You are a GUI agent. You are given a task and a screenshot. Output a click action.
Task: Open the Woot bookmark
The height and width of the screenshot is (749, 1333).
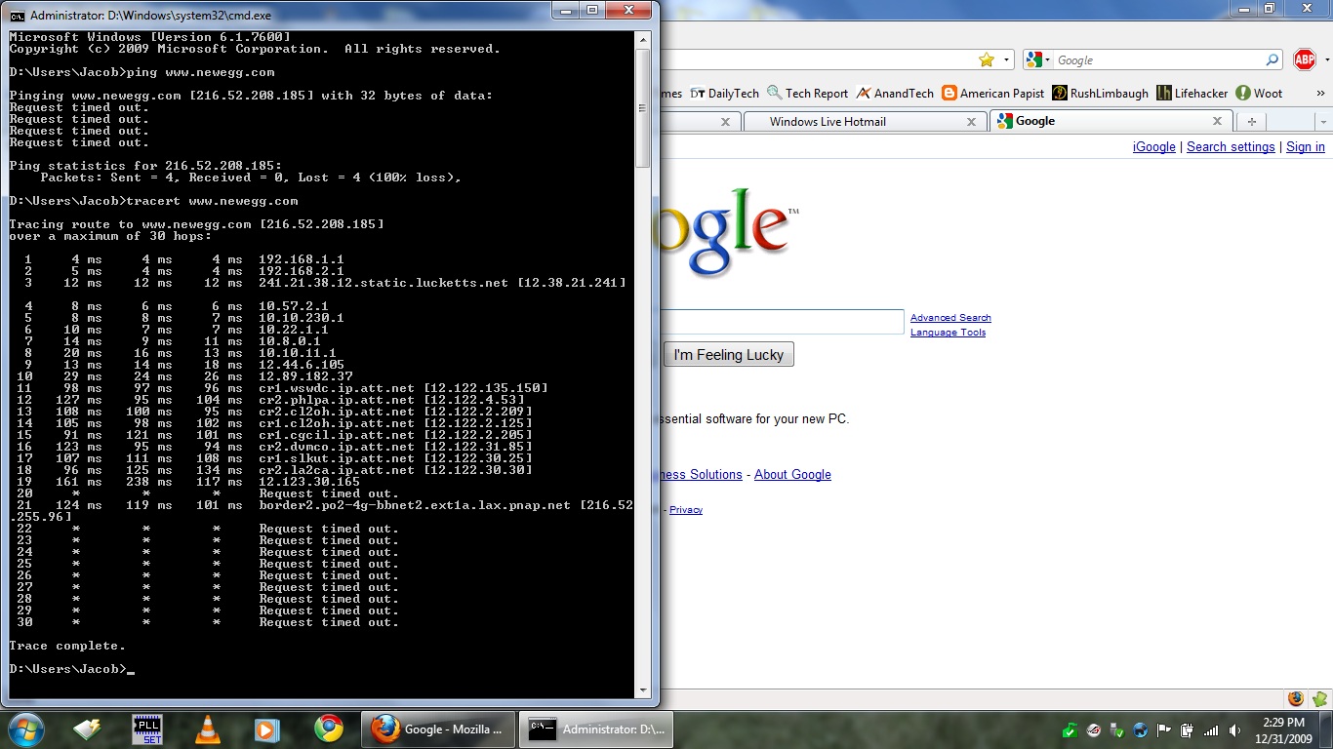[x=1259, y=94]
